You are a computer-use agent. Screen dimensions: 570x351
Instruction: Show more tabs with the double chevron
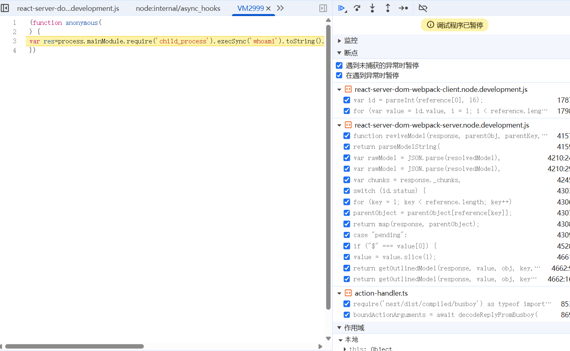click(x=280, y=8)
